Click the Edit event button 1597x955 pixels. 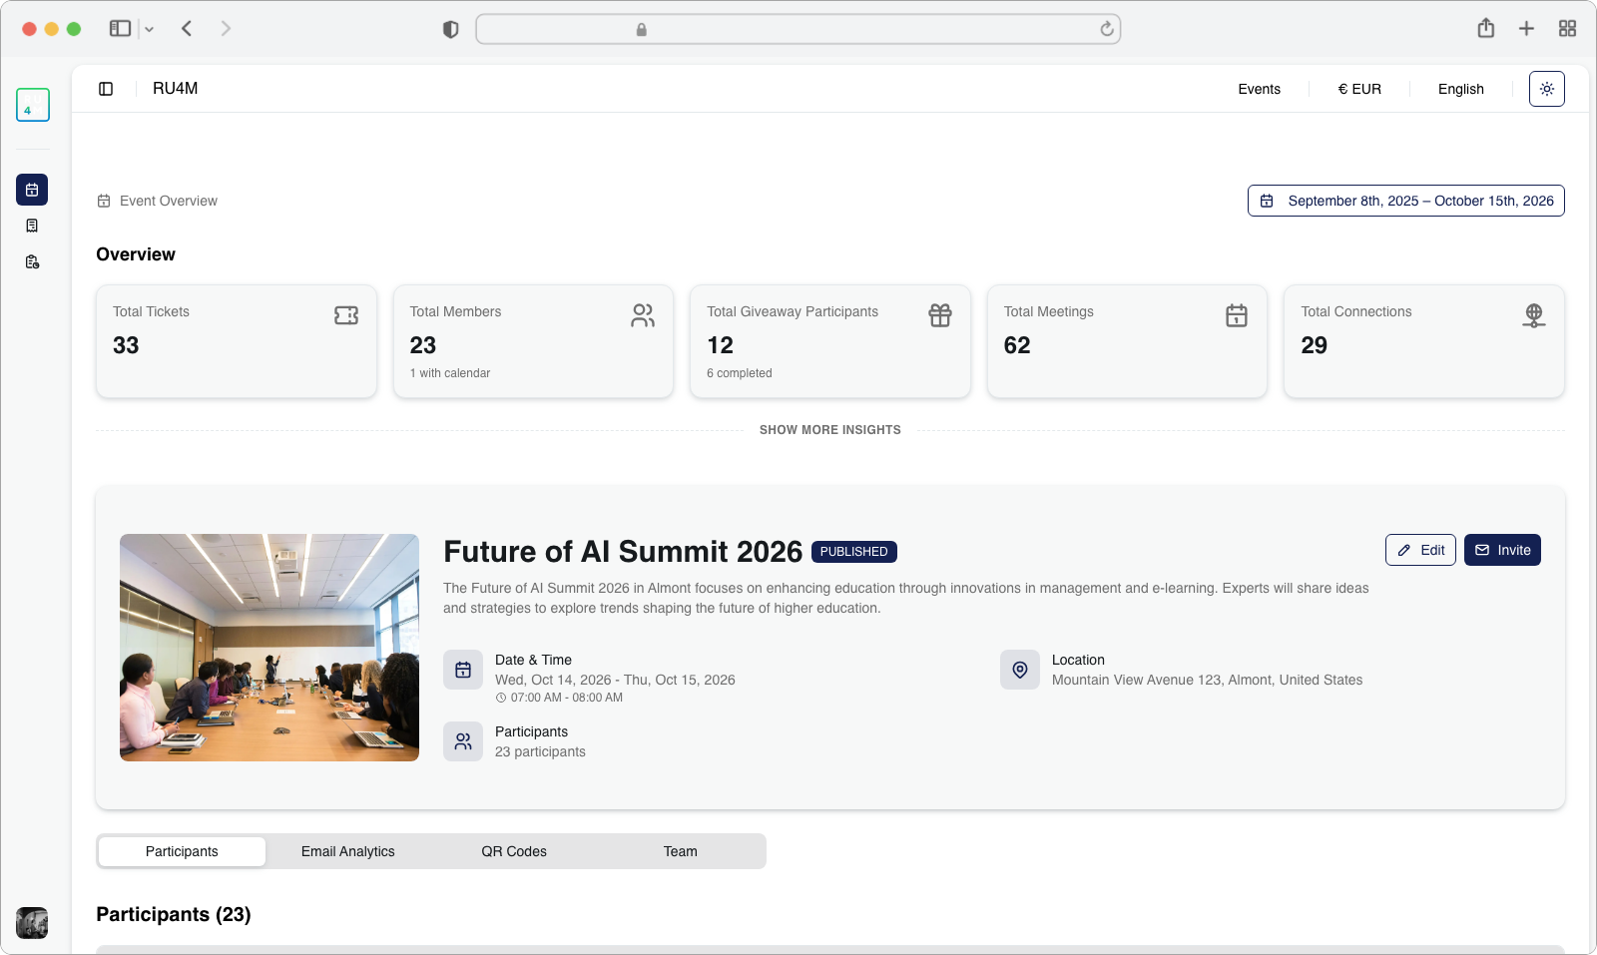tap(1420, 550)
